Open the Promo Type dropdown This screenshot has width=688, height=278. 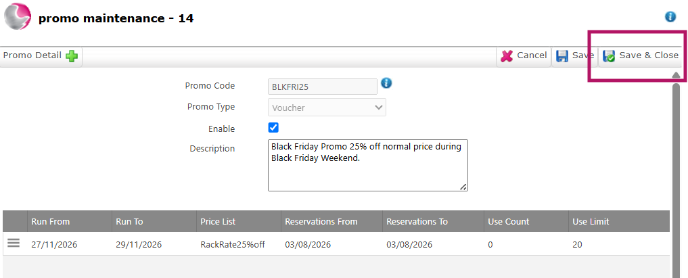tap(327, 108)
